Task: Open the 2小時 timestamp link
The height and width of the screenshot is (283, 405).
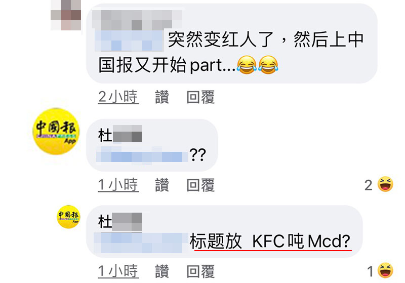Action: (118, 97)
